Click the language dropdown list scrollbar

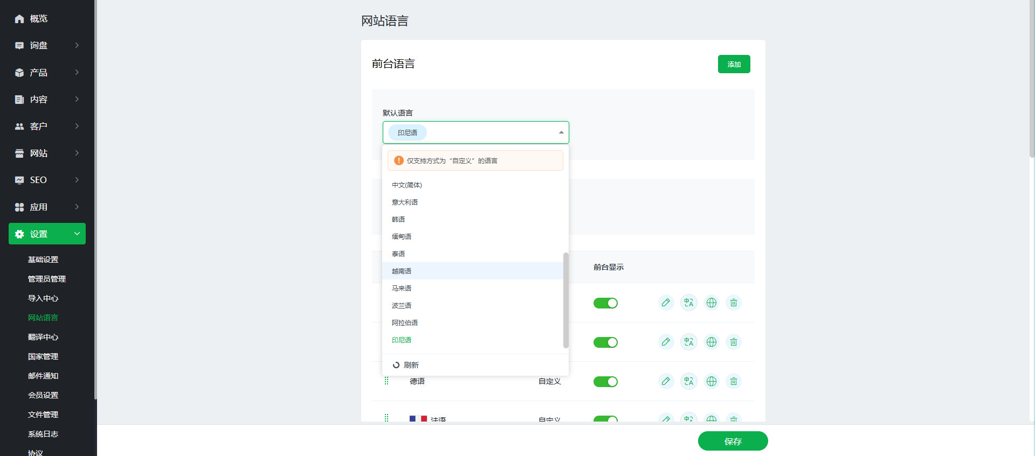tap(565, 300)
